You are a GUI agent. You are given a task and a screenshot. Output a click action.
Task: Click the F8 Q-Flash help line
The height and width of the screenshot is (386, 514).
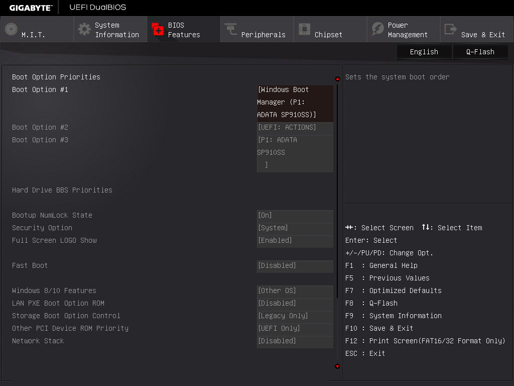(371, 303)
